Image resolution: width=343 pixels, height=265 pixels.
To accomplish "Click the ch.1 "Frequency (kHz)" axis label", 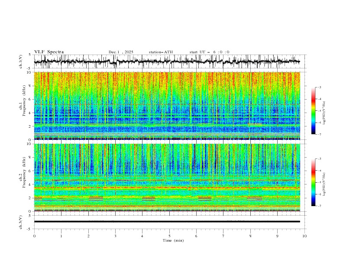I will pos(24,100).
